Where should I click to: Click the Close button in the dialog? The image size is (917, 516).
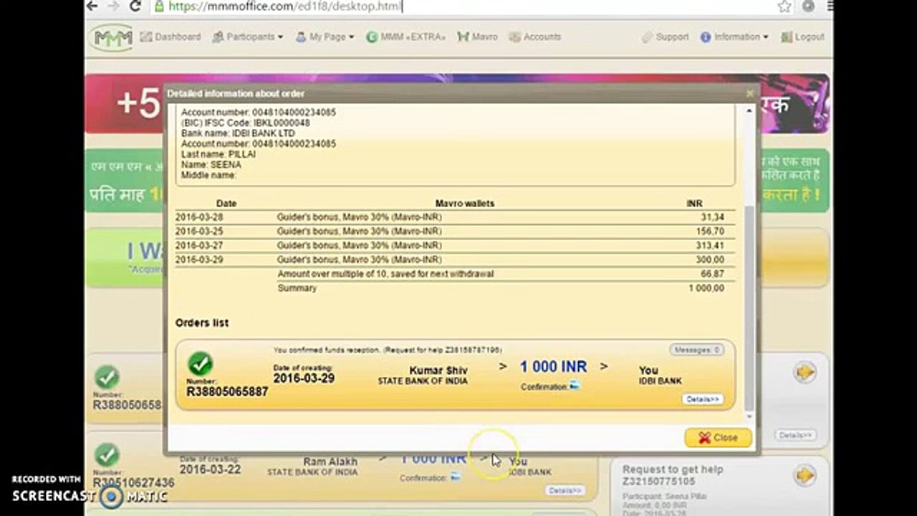(718, 437)
